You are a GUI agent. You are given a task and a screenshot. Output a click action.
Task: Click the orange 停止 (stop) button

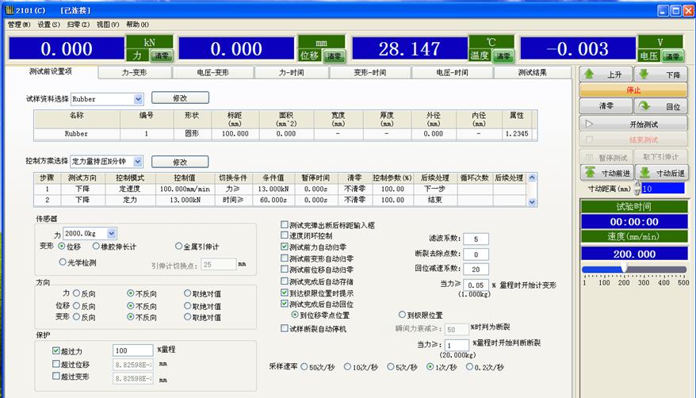coord(633,90)
